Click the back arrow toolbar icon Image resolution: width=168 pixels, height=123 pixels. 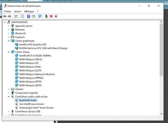(x=5, y=16)
